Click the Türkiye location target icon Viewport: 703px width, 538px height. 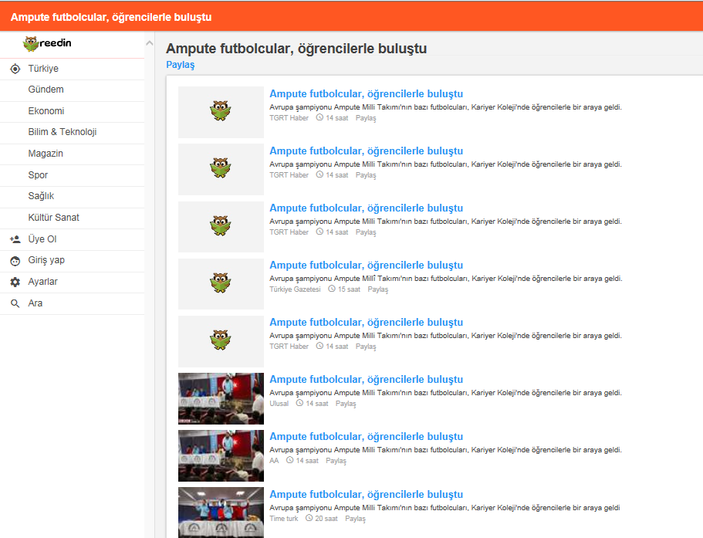pyautogui.click(x=15, y=69)
